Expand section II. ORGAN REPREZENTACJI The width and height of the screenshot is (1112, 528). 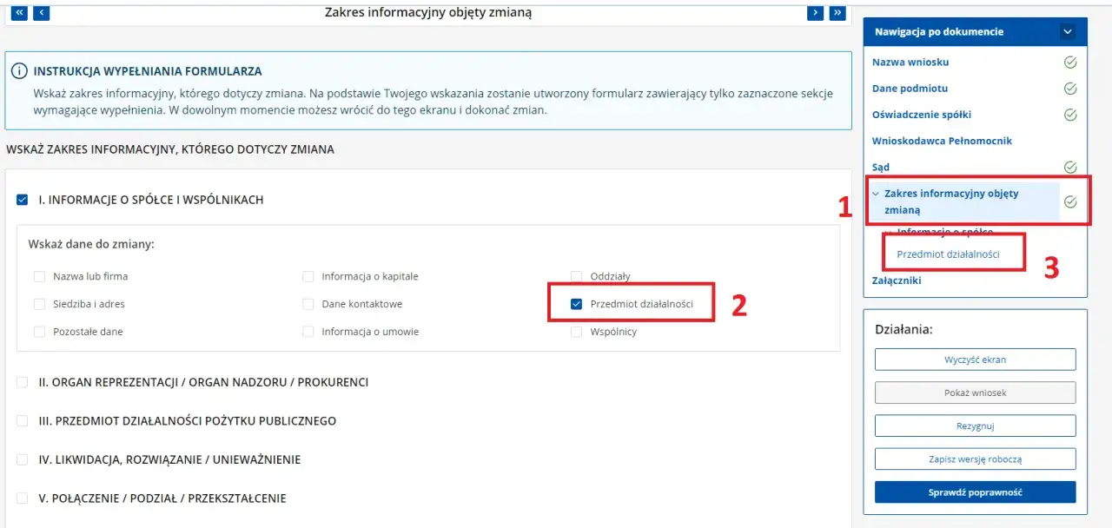[20, 382]
